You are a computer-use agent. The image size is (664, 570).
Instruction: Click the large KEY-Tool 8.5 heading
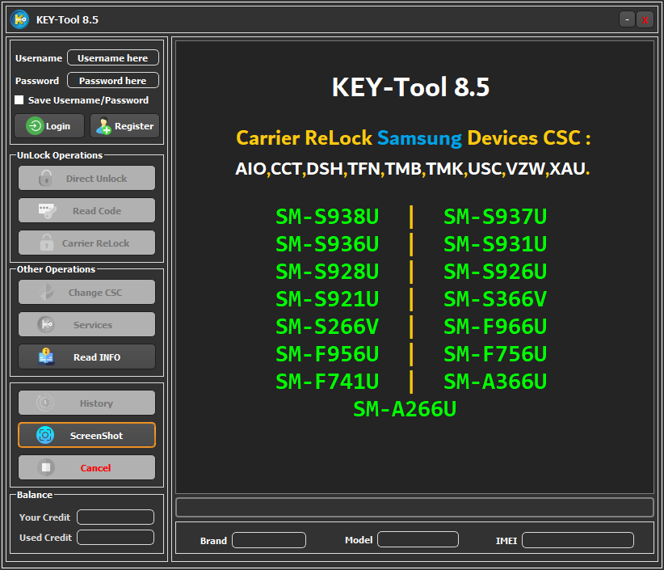(x=410, y=87)
